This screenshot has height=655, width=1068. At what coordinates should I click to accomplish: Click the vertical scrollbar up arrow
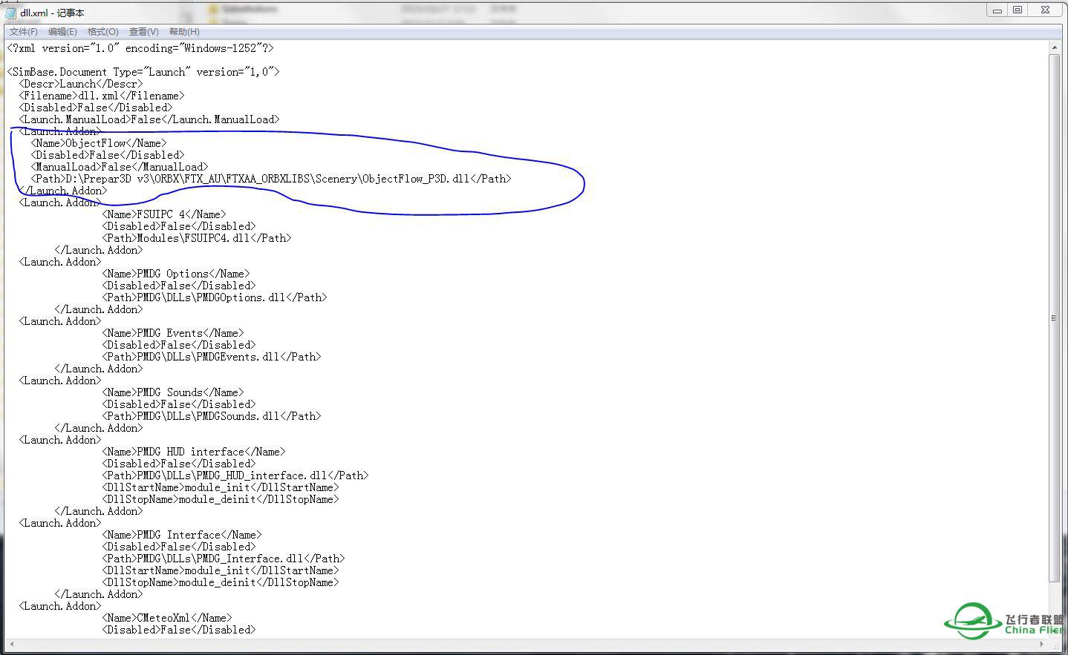click(1054, 47)
